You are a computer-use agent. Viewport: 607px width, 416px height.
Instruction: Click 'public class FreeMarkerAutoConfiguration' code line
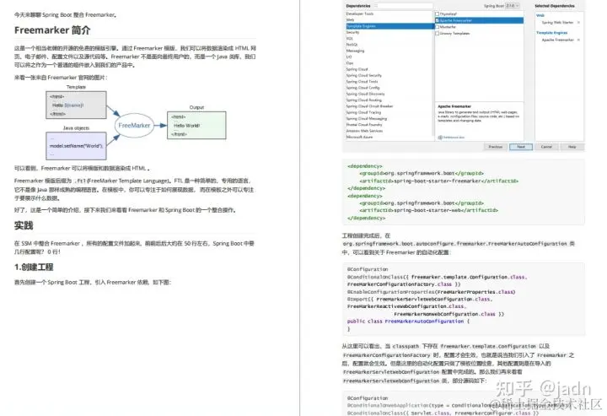pyautogui.click(x=408, y=321)
